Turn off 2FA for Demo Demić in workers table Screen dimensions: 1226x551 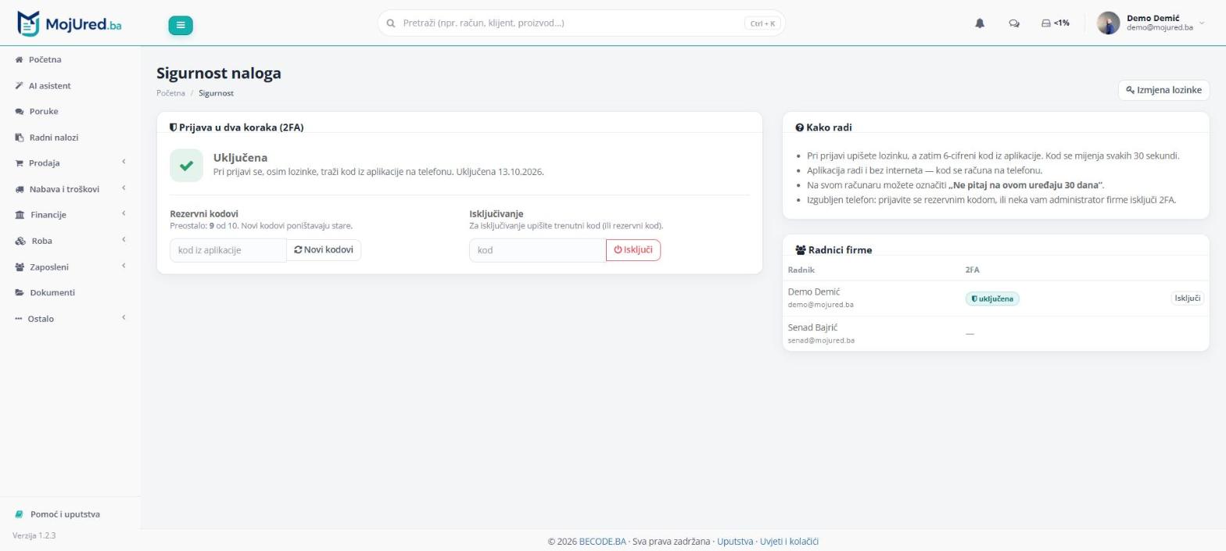[1187, 298]
